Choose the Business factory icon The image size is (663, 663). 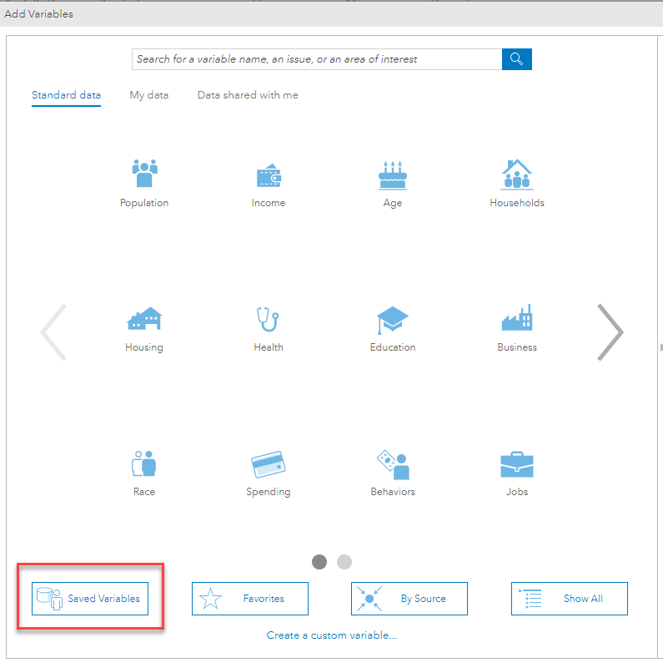[x=517, y=317]
